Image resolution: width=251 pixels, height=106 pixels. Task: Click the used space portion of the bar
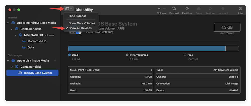pos(147,49)
